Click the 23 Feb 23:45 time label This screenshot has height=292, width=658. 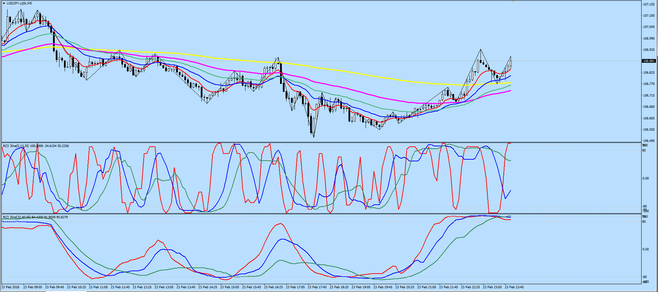point(514,287)
